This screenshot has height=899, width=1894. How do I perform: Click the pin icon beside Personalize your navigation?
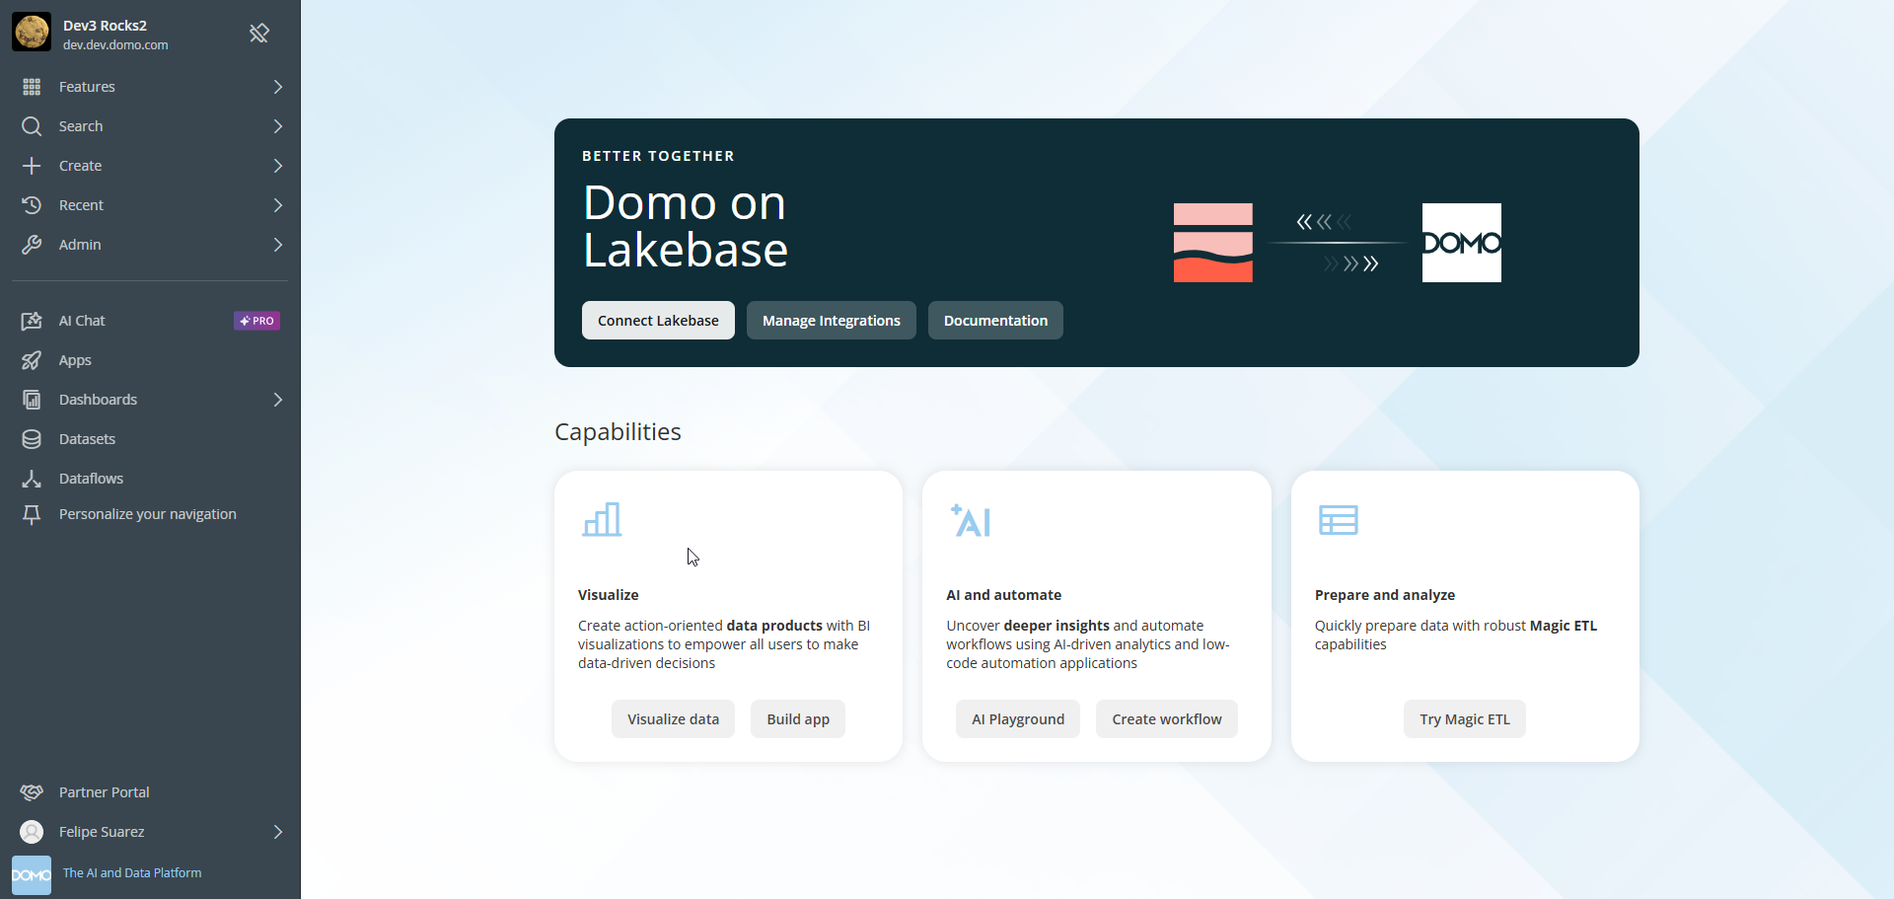point(32,514)
